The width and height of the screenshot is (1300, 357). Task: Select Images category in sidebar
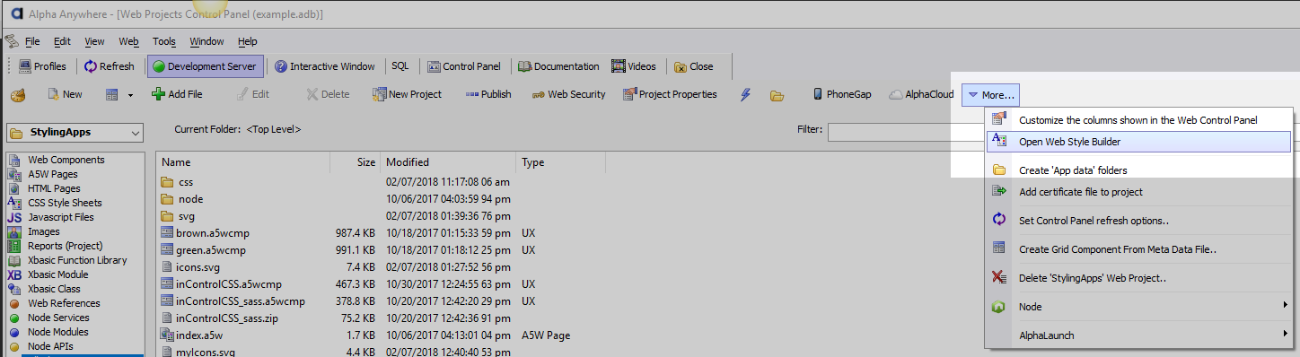44,231
